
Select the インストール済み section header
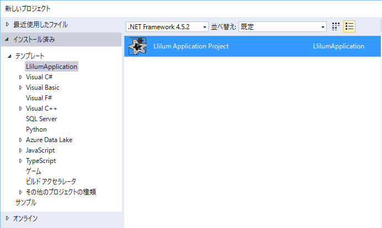pyautogui.click(x=34, y=40)
